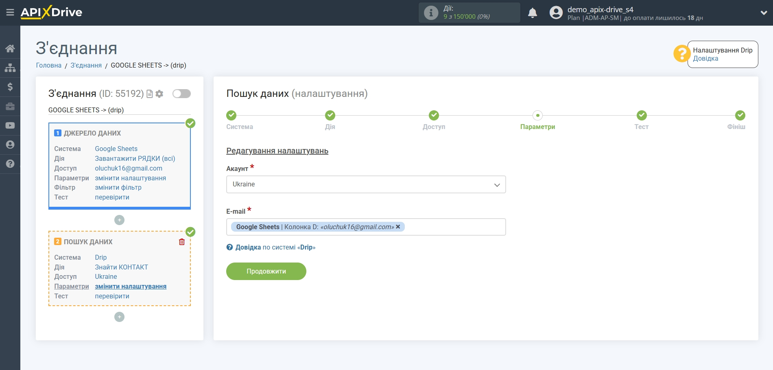This screenshot has width=773, height=370.
Task: Open the hamburger menu
Action: (x=10, y=13)
